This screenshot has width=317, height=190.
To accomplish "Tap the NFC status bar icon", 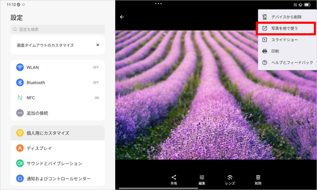I will [x=295, y=5].
